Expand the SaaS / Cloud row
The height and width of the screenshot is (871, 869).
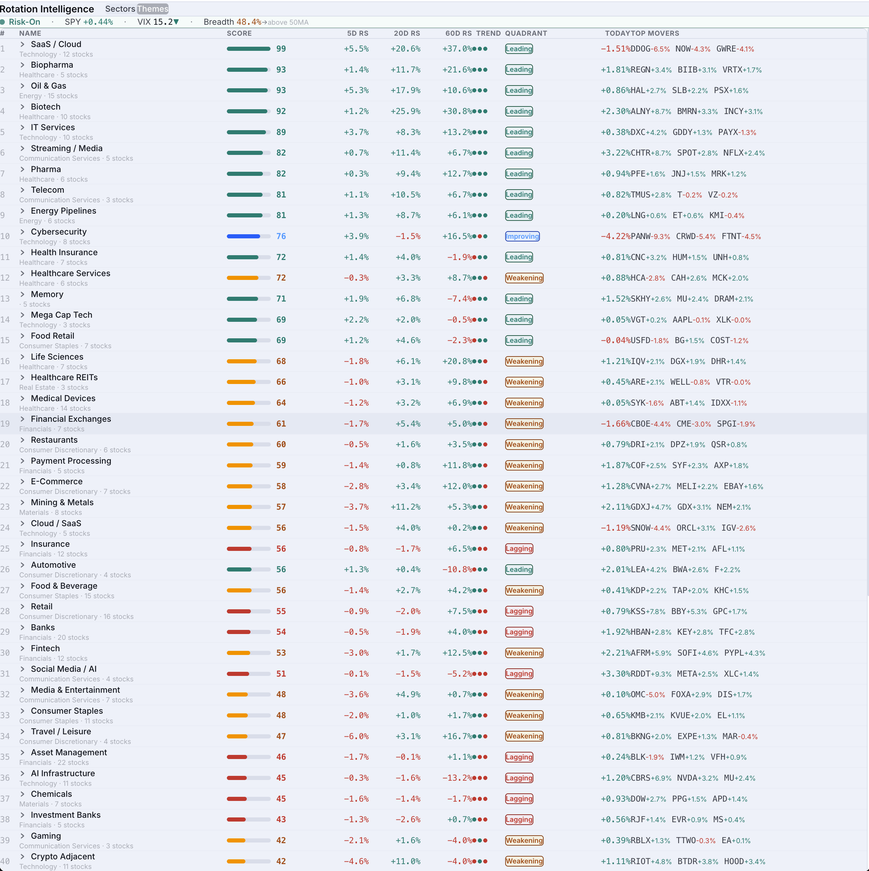[23, 44]
